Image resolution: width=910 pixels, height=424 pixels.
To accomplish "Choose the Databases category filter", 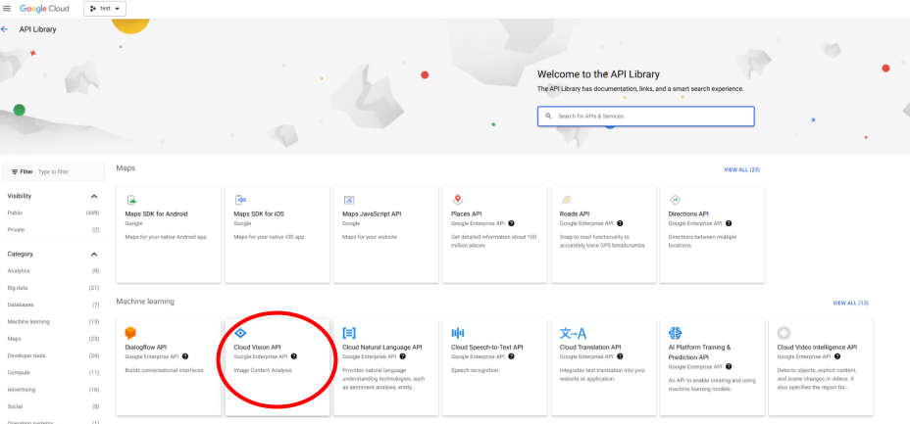I will click(x=21, y=305).
